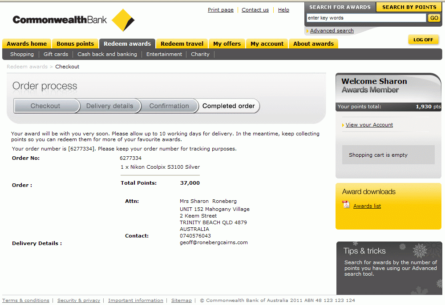This screenshot has width=445, height=305.
Task: Click the TRINITY BEACH QLD 4879 line
Action: 213,222
